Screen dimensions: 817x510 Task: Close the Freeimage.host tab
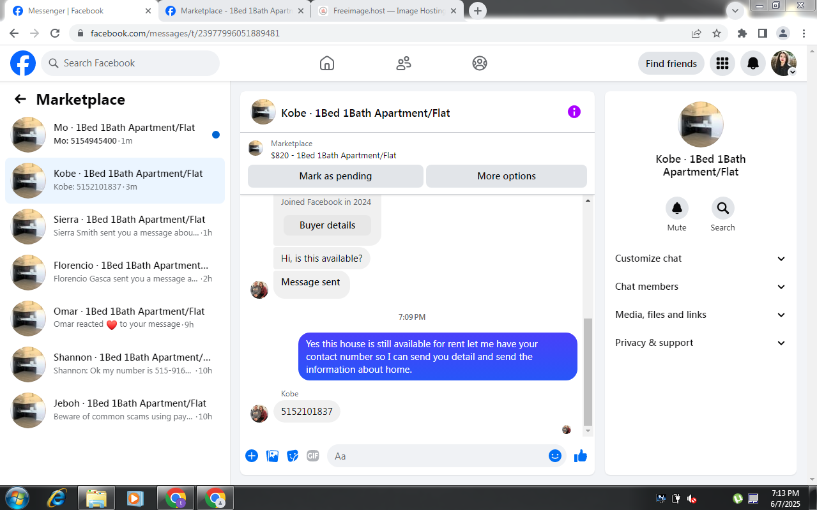pos(454,11)
